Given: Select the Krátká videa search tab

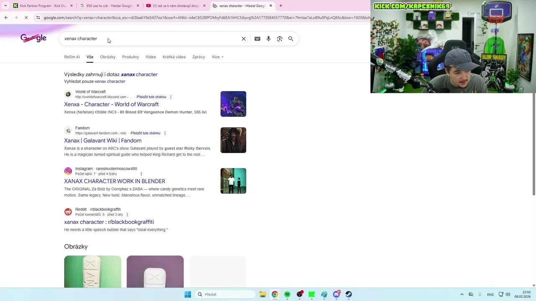Looking at the screenshot, I should pyautogui.click(x=174, y=57).
